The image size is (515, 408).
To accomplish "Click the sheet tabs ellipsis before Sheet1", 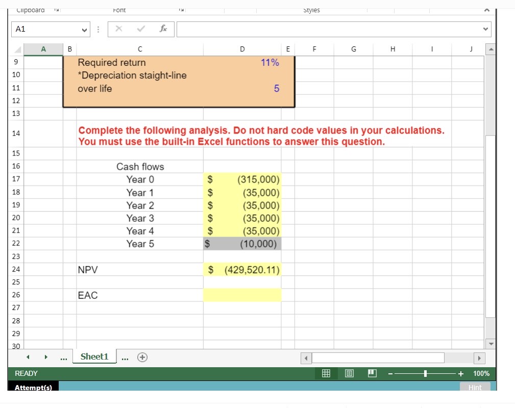I will pyautogui.click(x=63, y=357).
